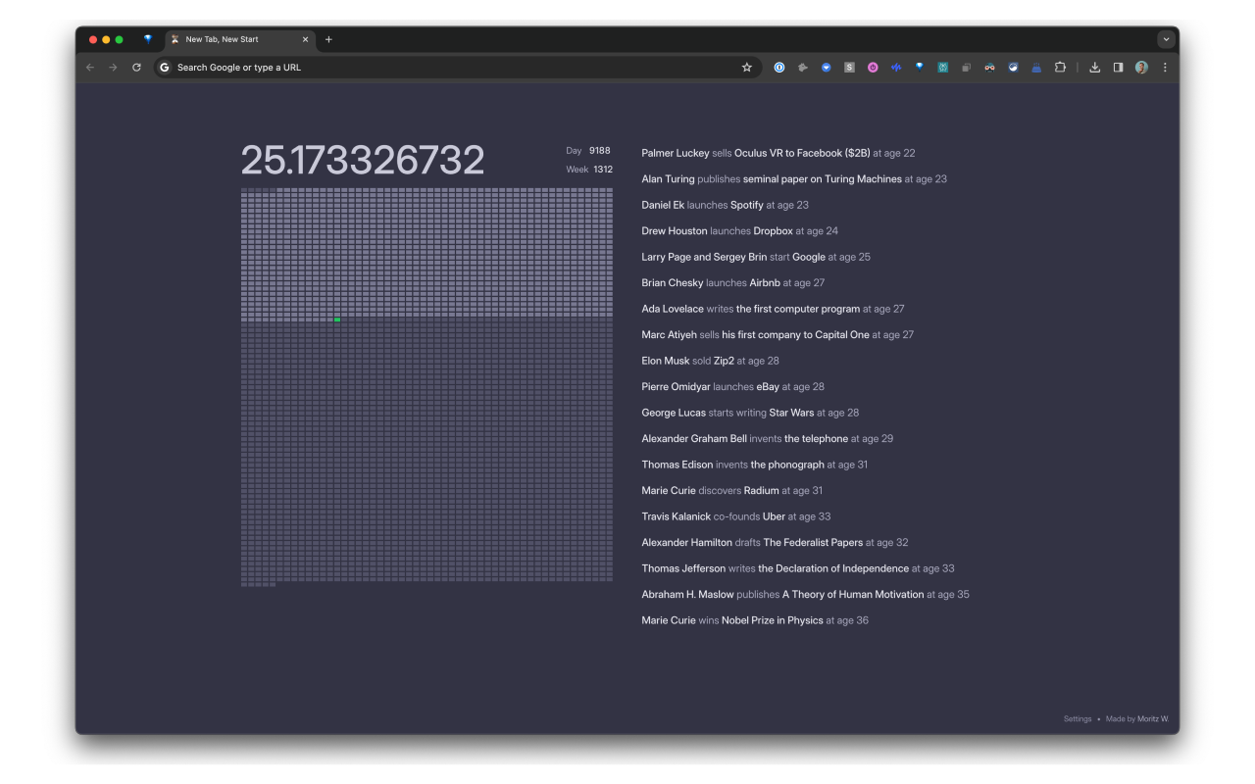
Task: Click George Lucas Star Wars line
Action: click(750, 413)
